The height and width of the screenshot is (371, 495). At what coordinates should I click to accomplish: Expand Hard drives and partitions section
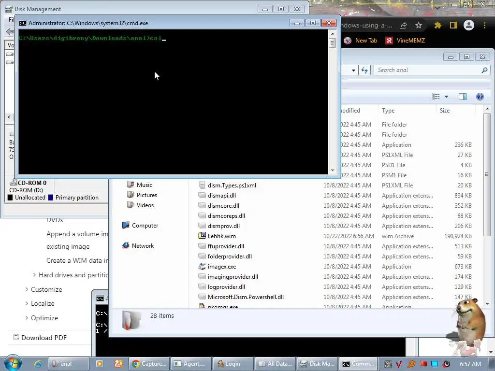point(34,275)
